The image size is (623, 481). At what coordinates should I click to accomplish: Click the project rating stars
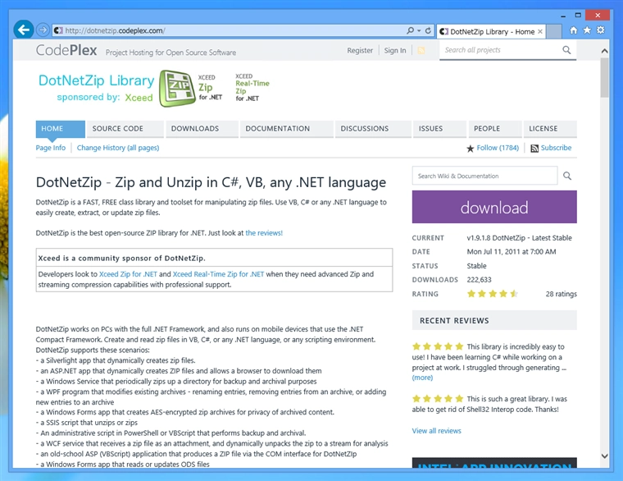pos(493,294)
